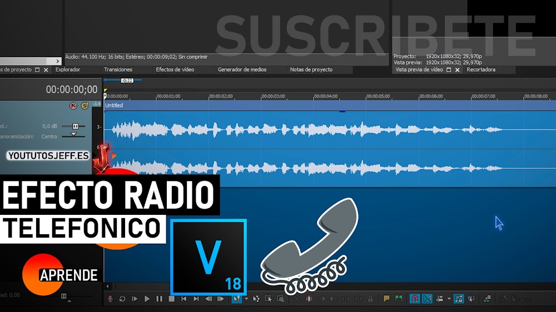
Task: Click the horizontal scrollbar right arrow
Action: (x=57, y=61)
